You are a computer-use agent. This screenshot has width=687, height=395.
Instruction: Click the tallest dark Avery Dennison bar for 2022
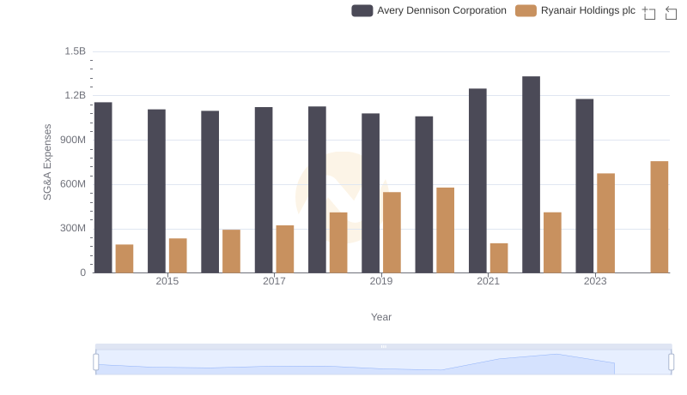pos(531,175)
